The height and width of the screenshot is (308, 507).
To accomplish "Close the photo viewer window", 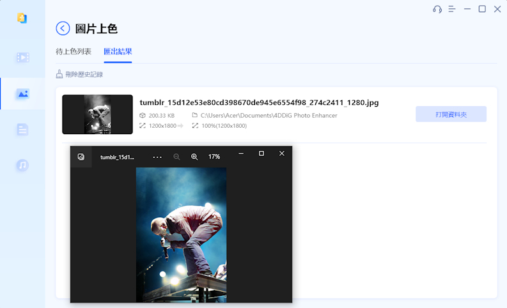I will (x=281, y=153).
